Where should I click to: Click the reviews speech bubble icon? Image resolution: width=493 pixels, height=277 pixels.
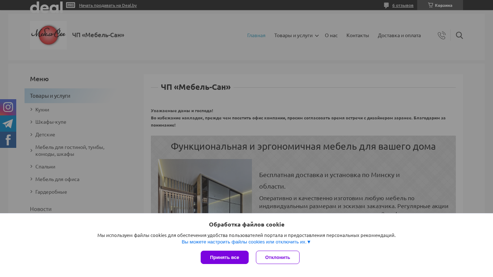[x=386, y=5]
